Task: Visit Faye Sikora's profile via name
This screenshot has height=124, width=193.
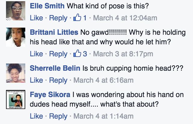Action: pyautogui.click(x=50, y=95)
